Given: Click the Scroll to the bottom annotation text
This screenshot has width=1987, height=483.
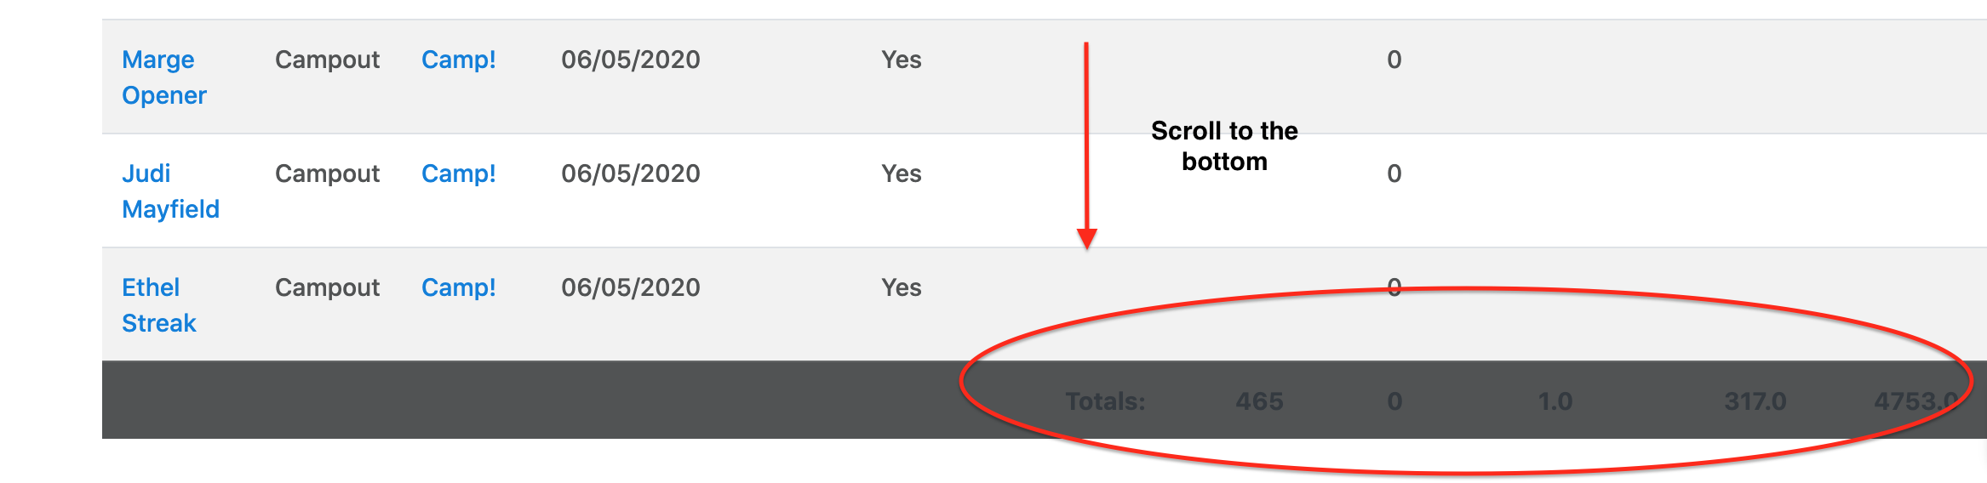Looking at the screenshot, I should (x=1224, y=146).
